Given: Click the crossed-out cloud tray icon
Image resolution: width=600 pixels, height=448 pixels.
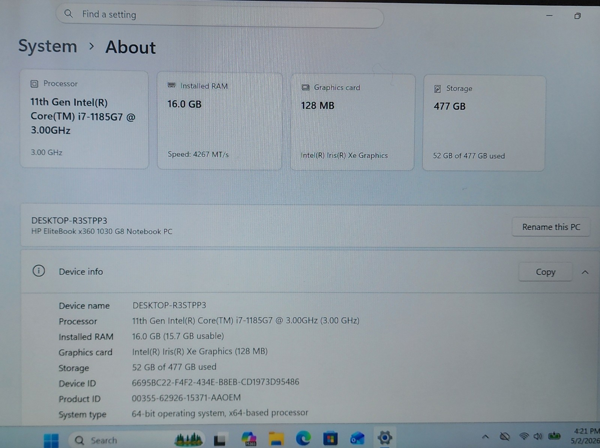Looking at the screenshot, I should click(x=505, y=436).
